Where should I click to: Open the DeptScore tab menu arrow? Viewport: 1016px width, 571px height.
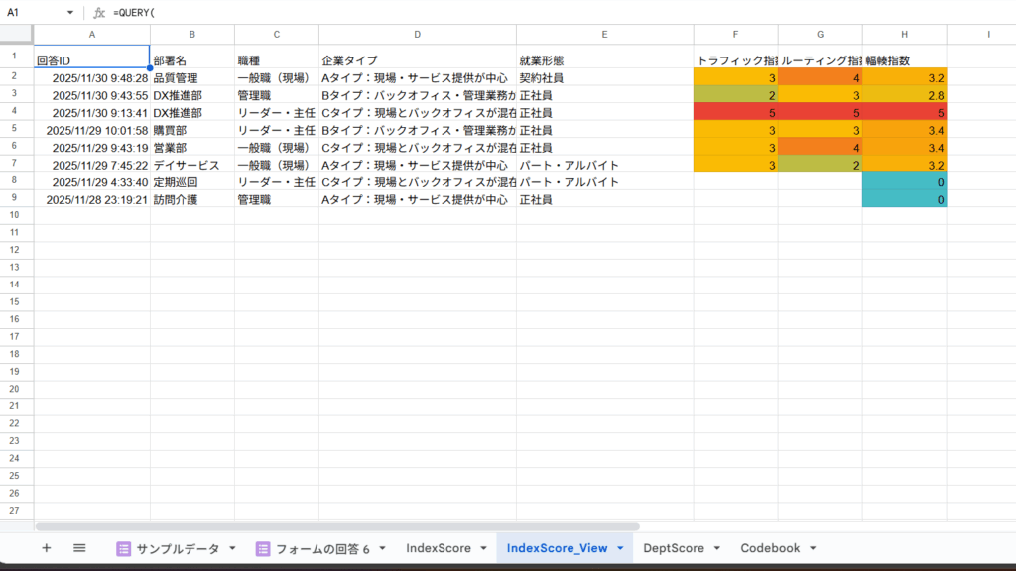point(716,548)
